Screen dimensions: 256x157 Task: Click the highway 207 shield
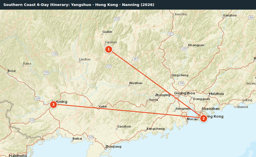[x=135, y=59]
